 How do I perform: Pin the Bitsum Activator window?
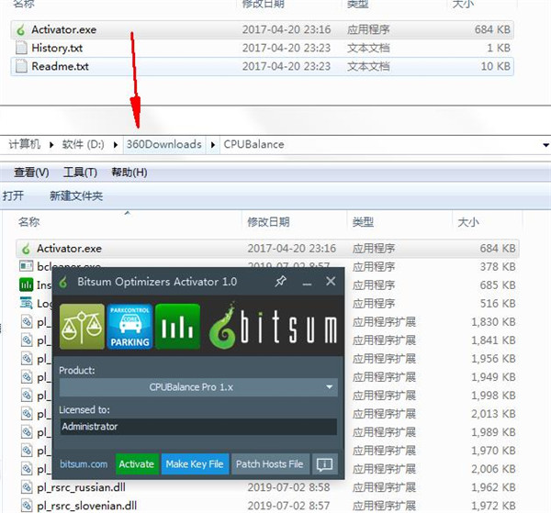coord(280,281)
